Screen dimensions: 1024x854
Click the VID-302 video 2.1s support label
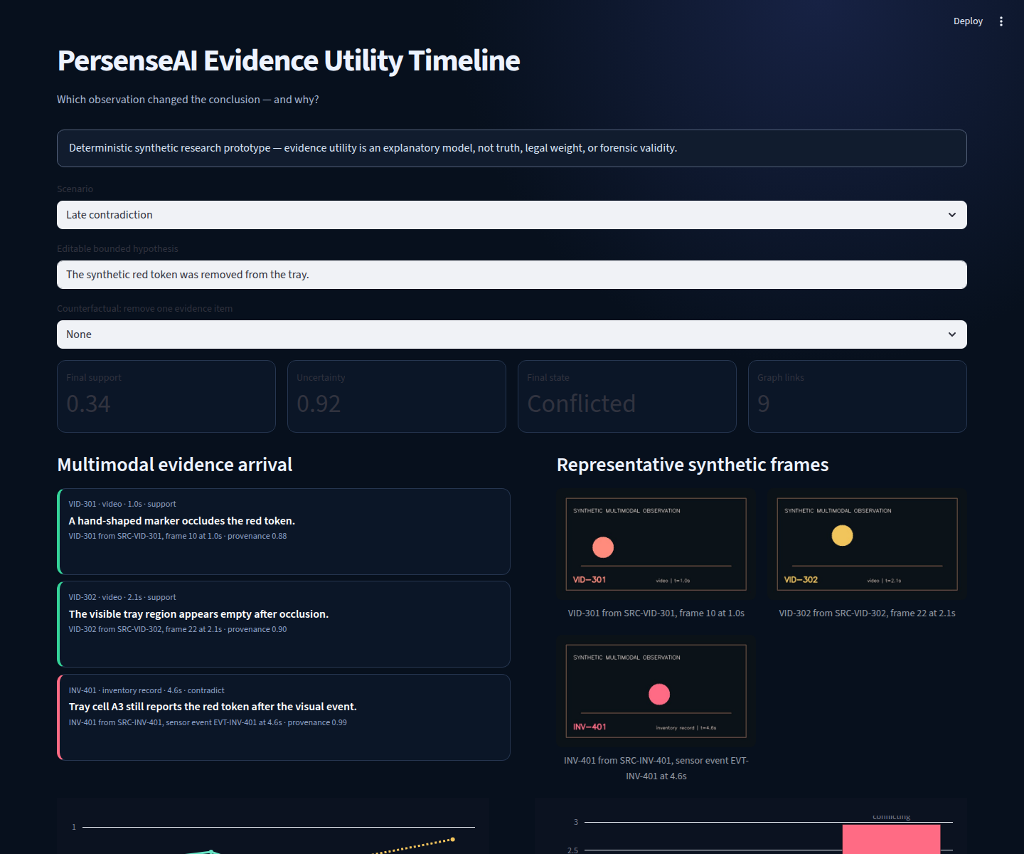click(122, 597)
